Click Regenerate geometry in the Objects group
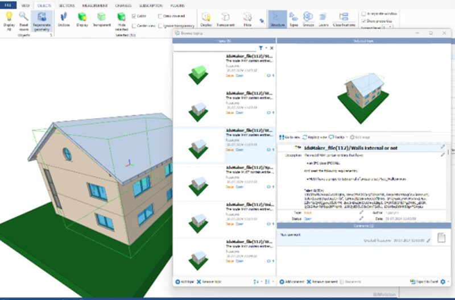Screen dimensions: 455x300 click(x=42, y=21)
